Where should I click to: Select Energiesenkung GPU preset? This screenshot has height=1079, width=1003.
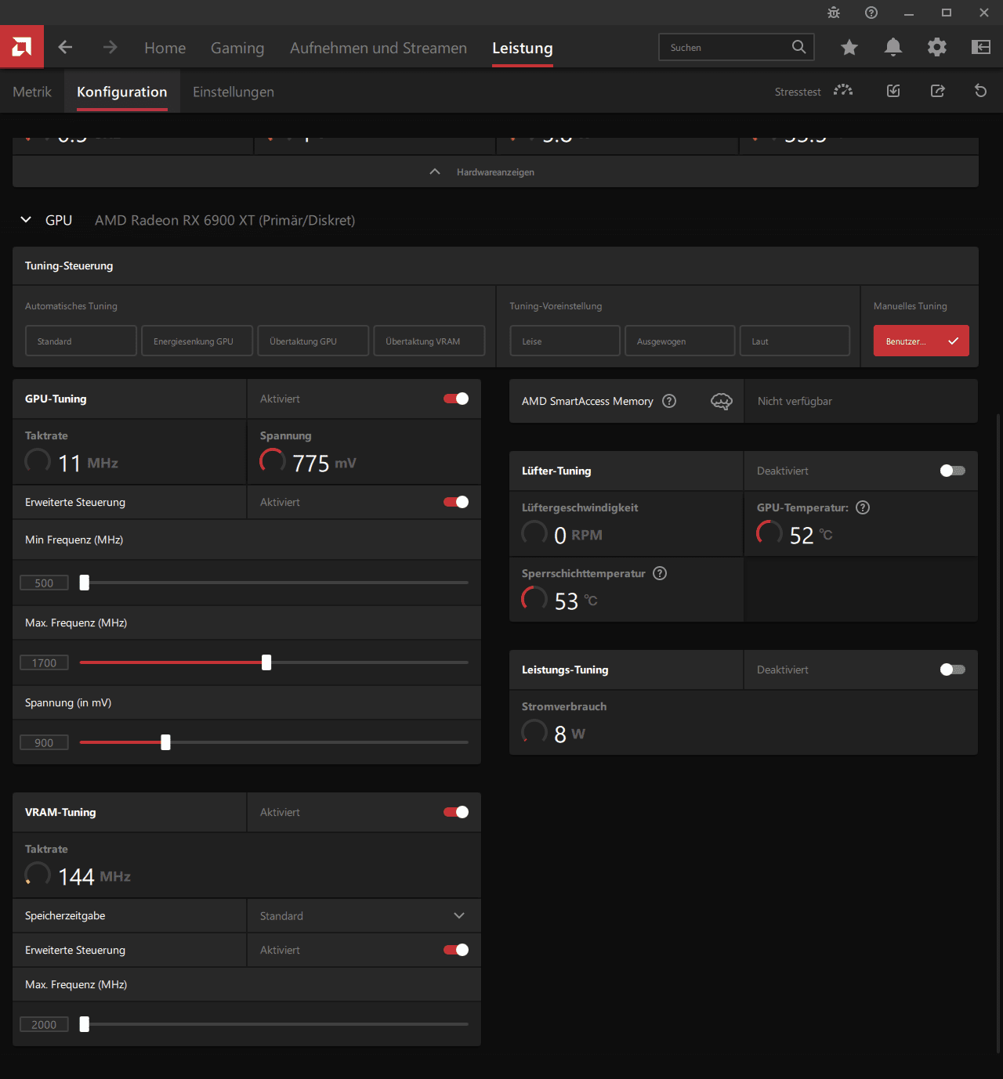tap(197, 341)
